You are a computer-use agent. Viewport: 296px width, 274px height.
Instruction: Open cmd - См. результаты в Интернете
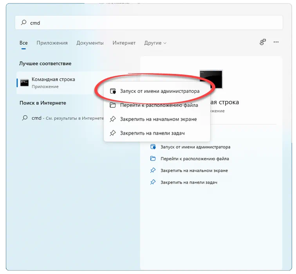(62, 118)
